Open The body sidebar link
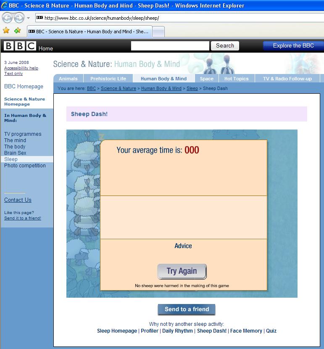Viewport: 324px width, 349px height. click(x=15, y=146)
